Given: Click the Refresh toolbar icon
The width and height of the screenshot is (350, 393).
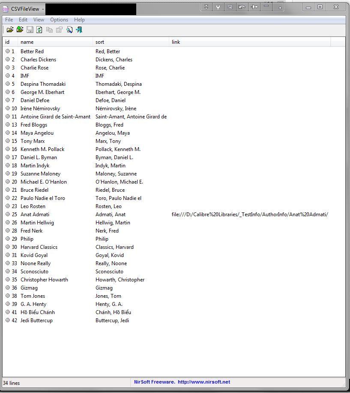Looking at the screenshot, I should click(x=39, y=30).
